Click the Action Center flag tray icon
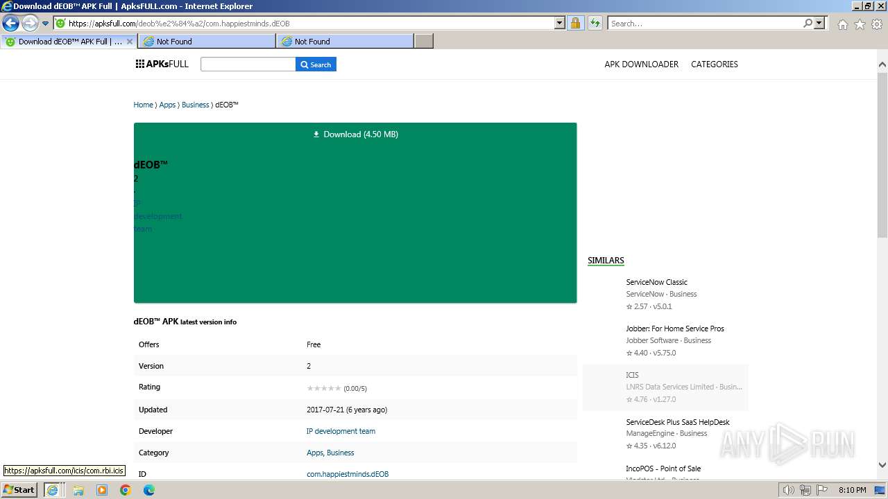Image resolution: width=888 pixels, height=499 pixels. (x=822, y=490)
